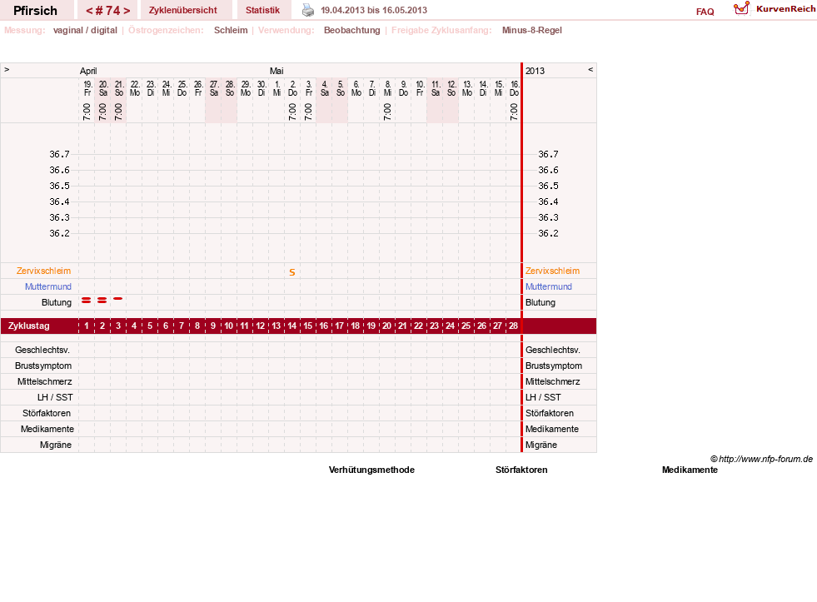Click the right Migräne label

click(541, 445)
